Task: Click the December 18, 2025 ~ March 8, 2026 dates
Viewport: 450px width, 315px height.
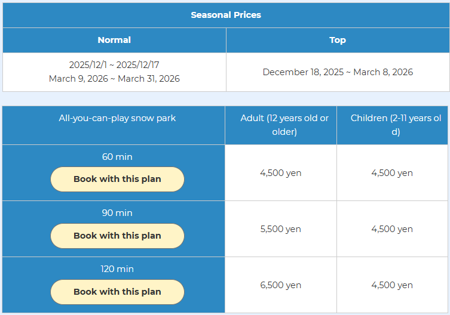Action: click(338, 72)
